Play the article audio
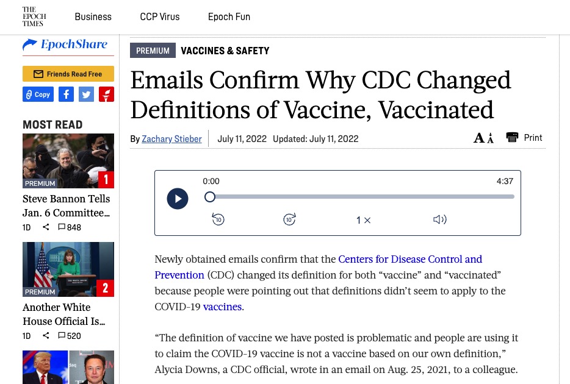This screenshot has height=384, width=570. [x=178, y=199]
